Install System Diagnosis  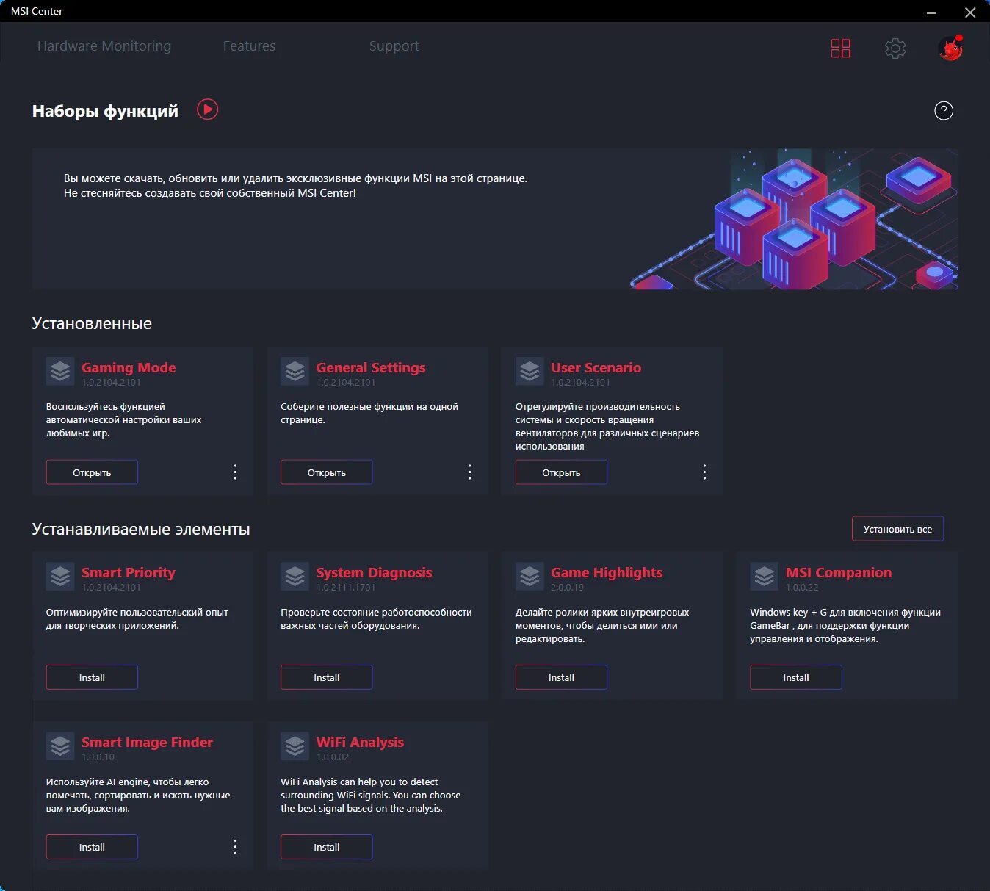click(x=327, y=677)
